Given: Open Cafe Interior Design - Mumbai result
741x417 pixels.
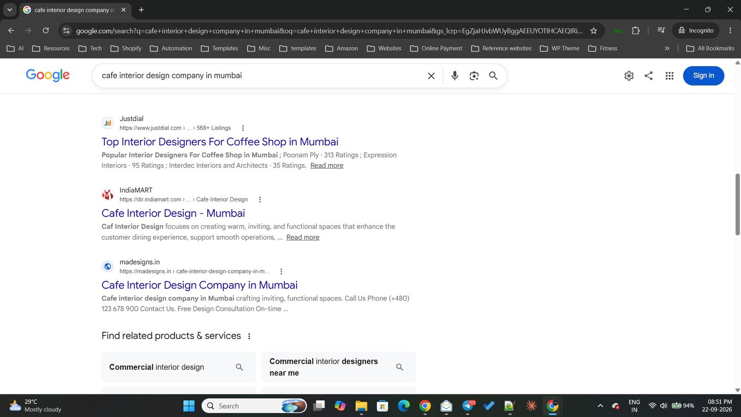Looking at the screenshot, I should 173,213.
